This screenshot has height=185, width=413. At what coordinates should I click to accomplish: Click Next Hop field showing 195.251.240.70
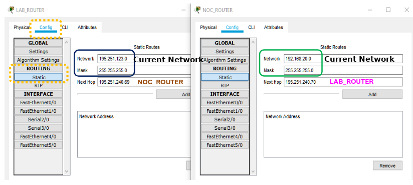[343, 82]
